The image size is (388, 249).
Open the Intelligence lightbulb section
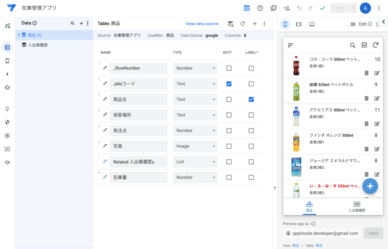coord(7,109)
